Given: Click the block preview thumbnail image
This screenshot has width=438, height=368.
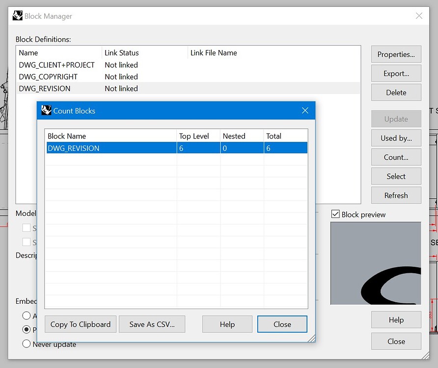Looking at the screenshot, I should point(376,263).
